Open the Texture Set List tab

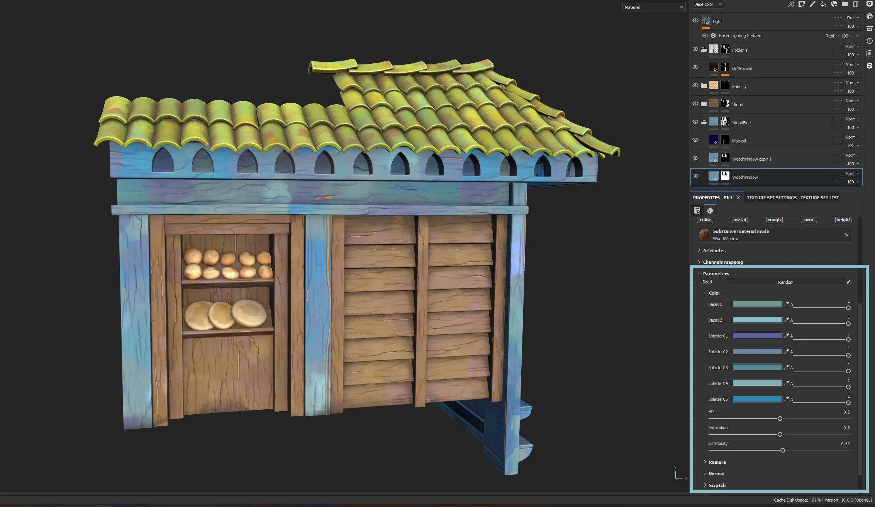pyautogui.click(x=819, y=198)
